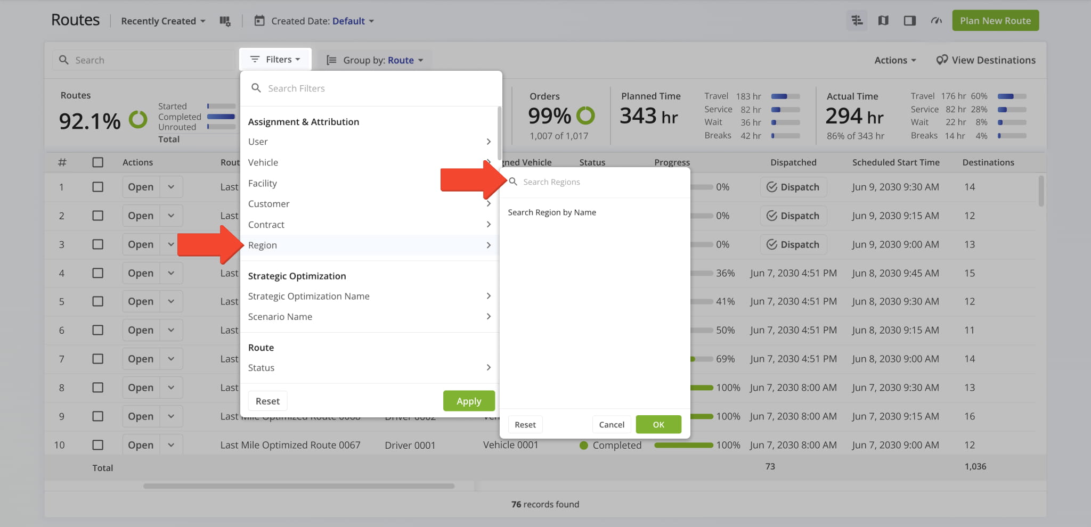Image resolution: width=1091 pixels, height=527 pixels.
Task: Check the checkbox for route row 7
Action: pyautogui.click(x=98, y=359)
